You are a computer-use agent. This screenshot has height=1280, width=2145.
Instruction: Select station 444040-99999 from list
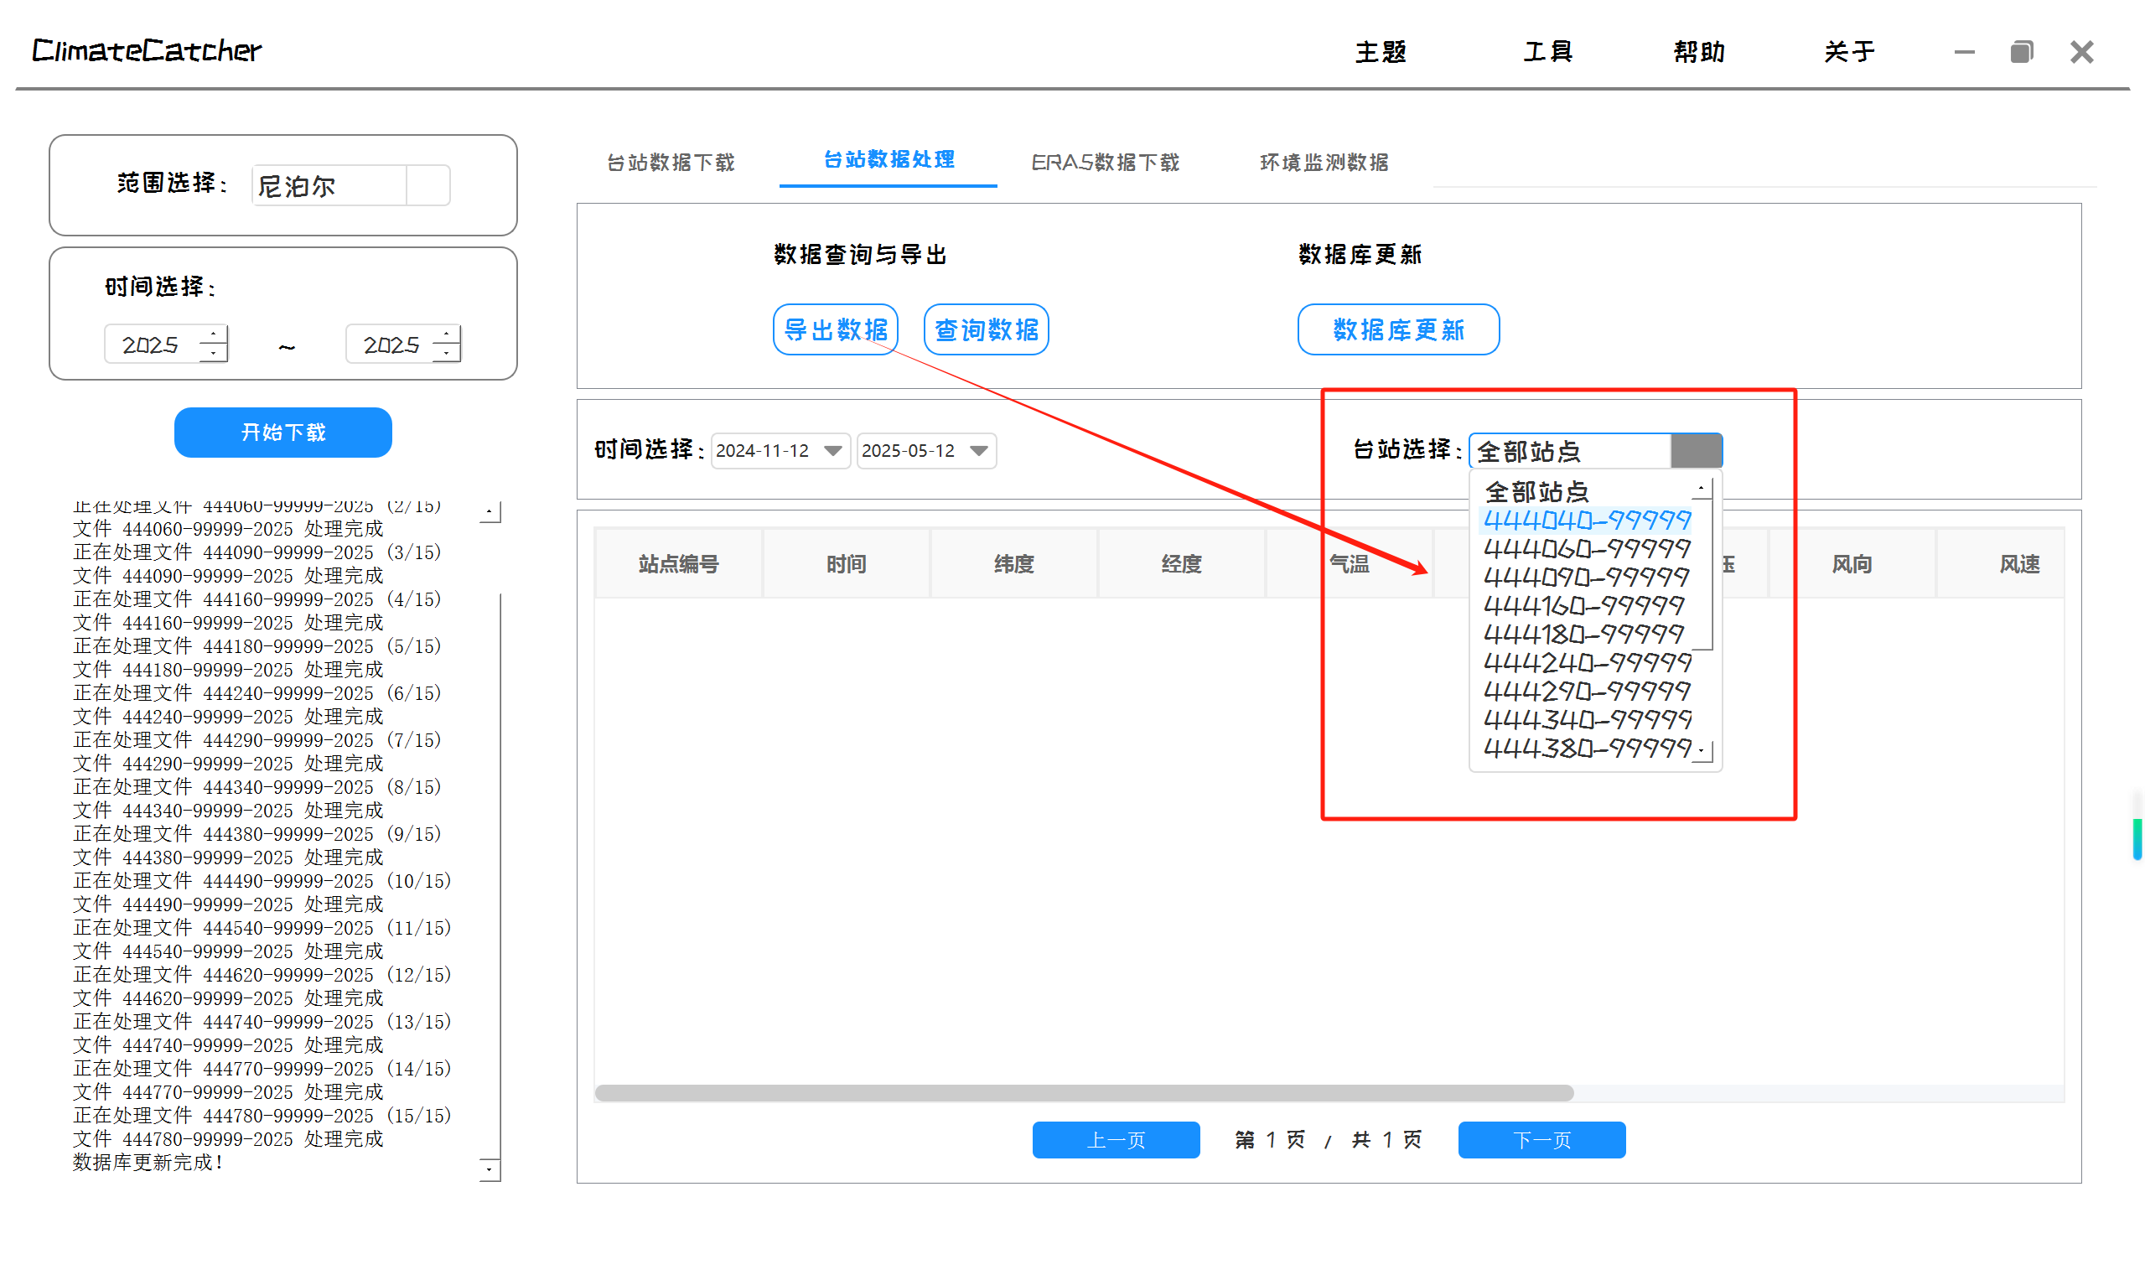pos(1586,521)
